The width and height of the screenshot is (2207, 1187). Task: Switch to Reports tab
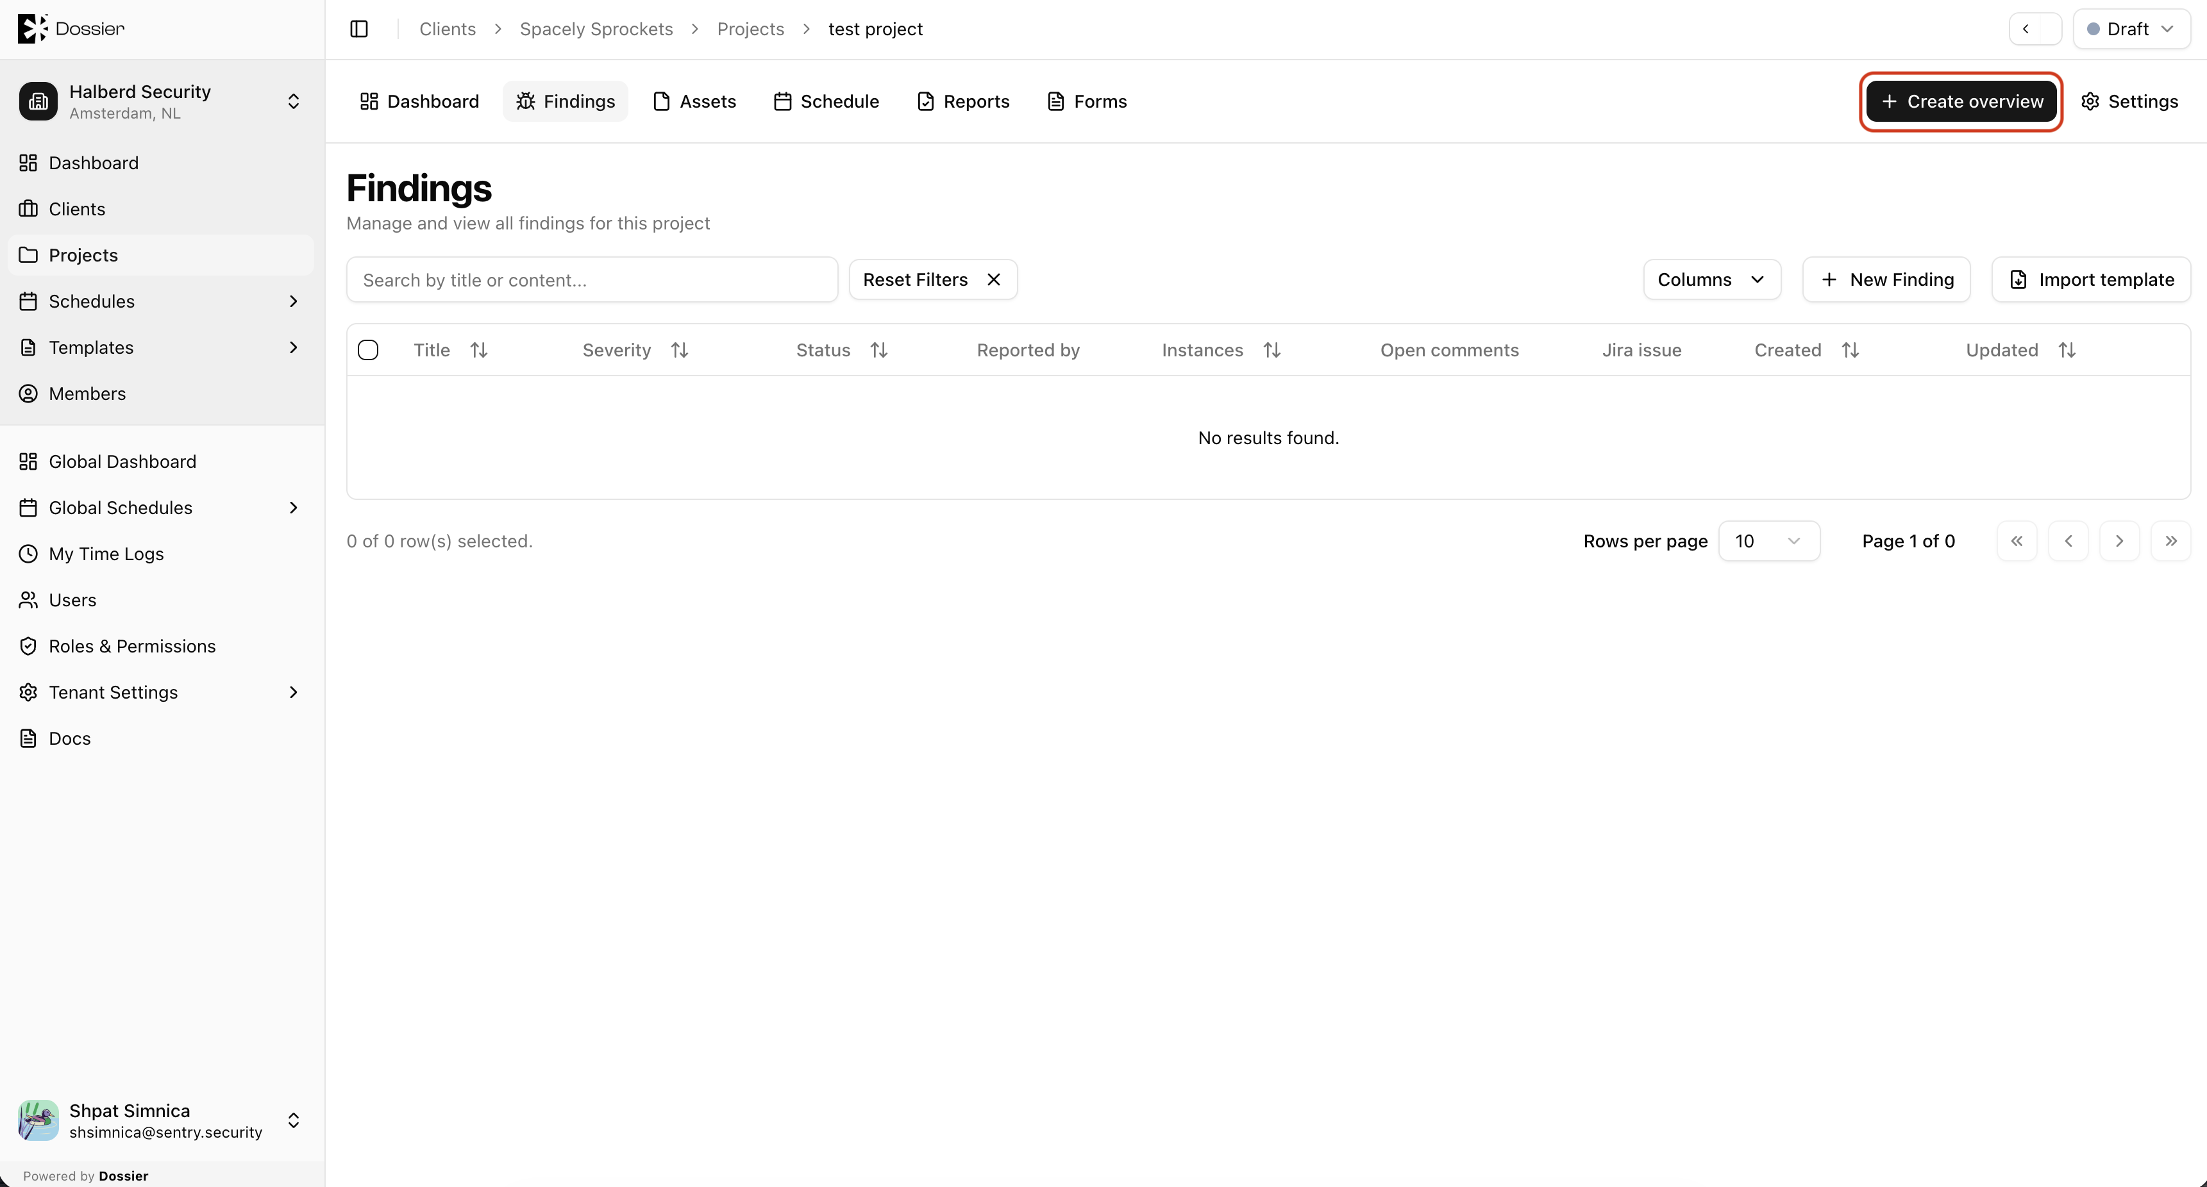click(x=963, y=101)
